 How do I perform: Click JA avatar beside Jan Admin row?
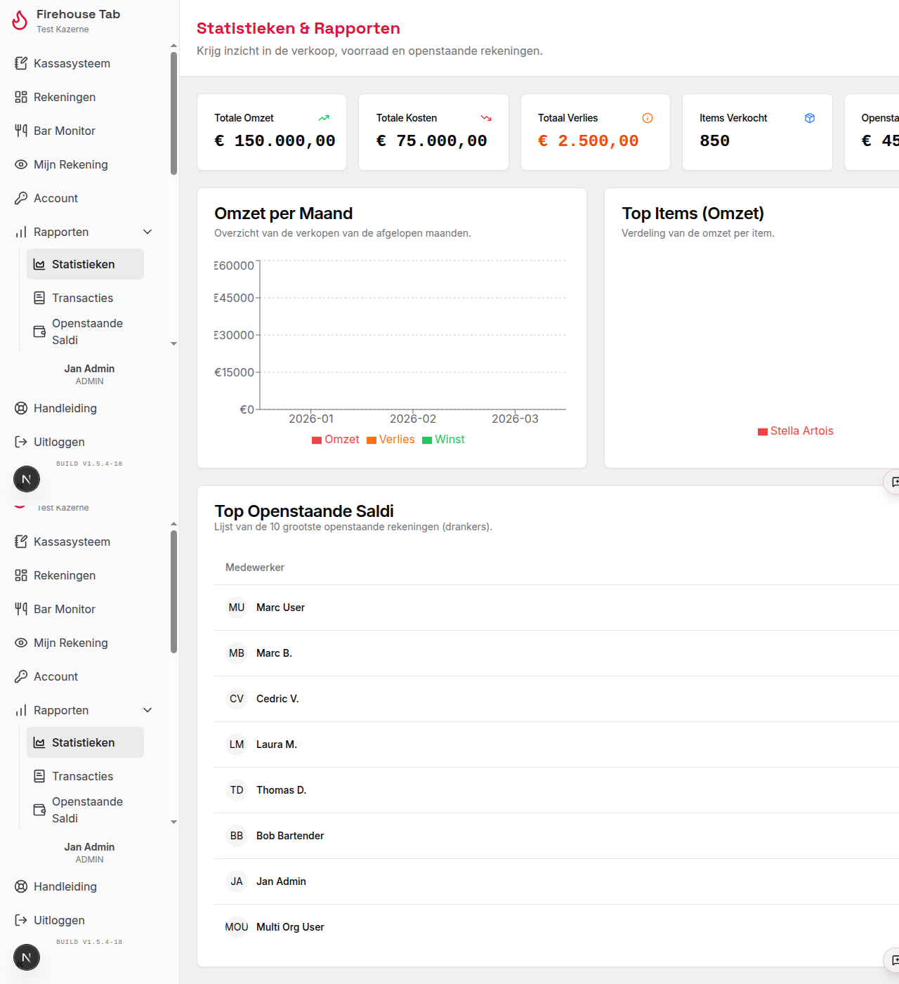(x=237, y=881)
